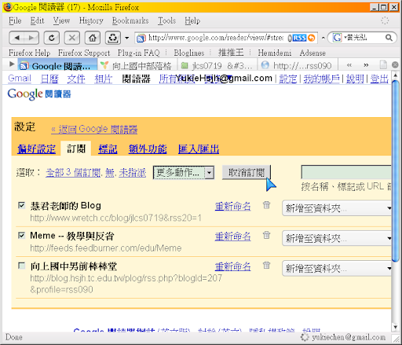This screenshot has width=402, height=345.
Task: Check the 向上國中男前棒棒堂 checkbox
Action: click(x=21, y=266)
